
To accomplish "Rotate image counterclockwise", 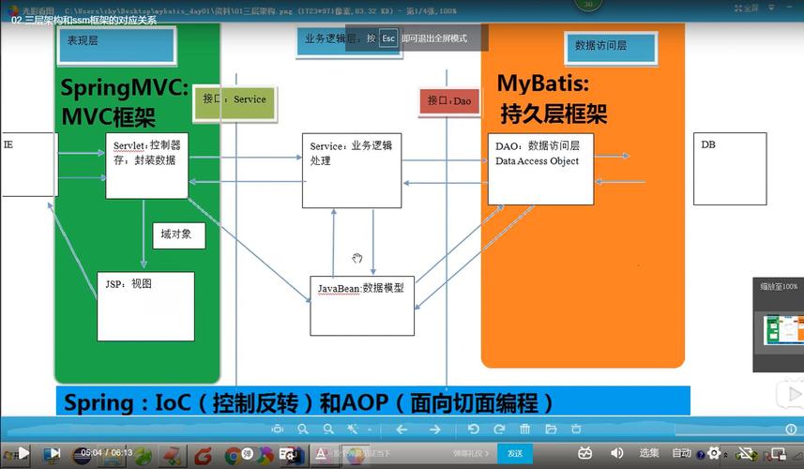I will pos(474,429).
